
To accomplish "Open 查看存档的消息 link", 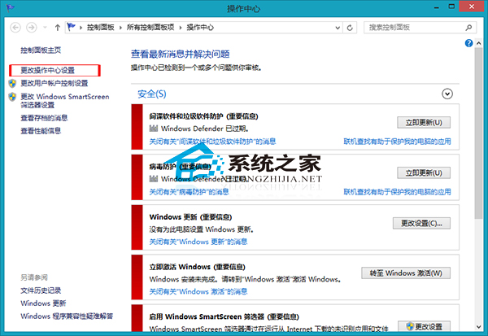I will click(44, 118).
